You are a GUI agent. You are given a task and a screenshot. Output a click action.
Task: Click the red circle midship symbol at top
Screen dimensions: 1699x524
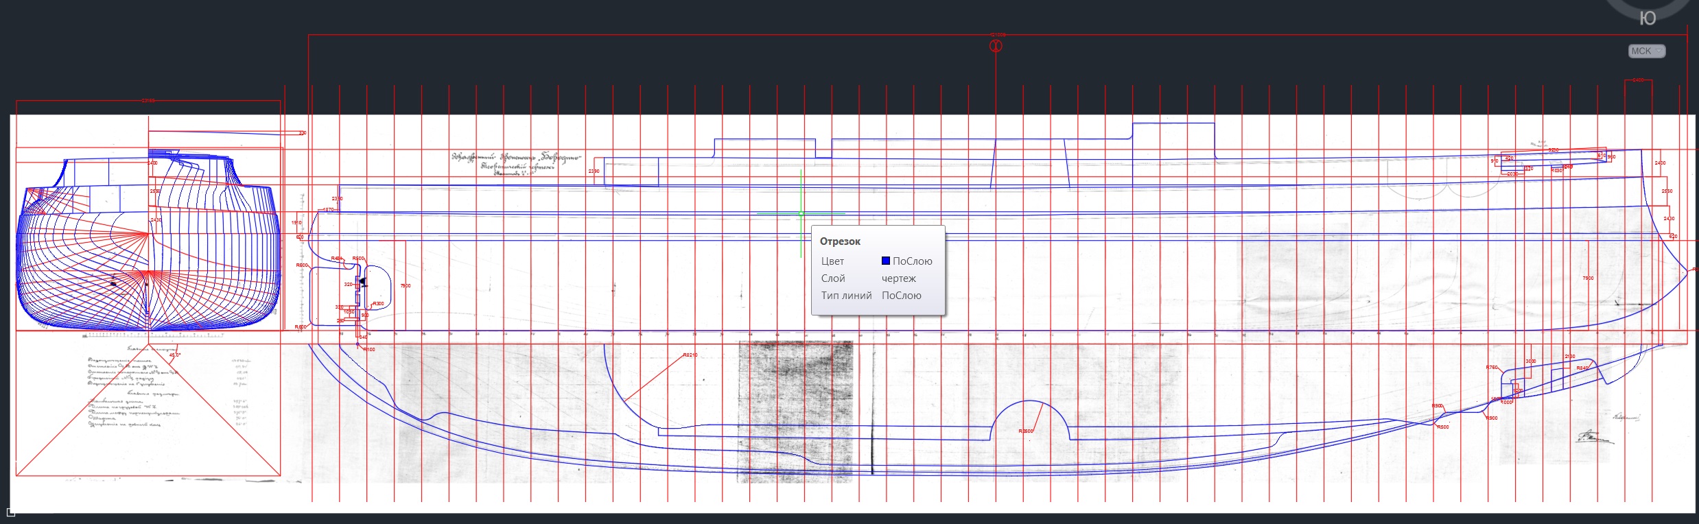996,46
